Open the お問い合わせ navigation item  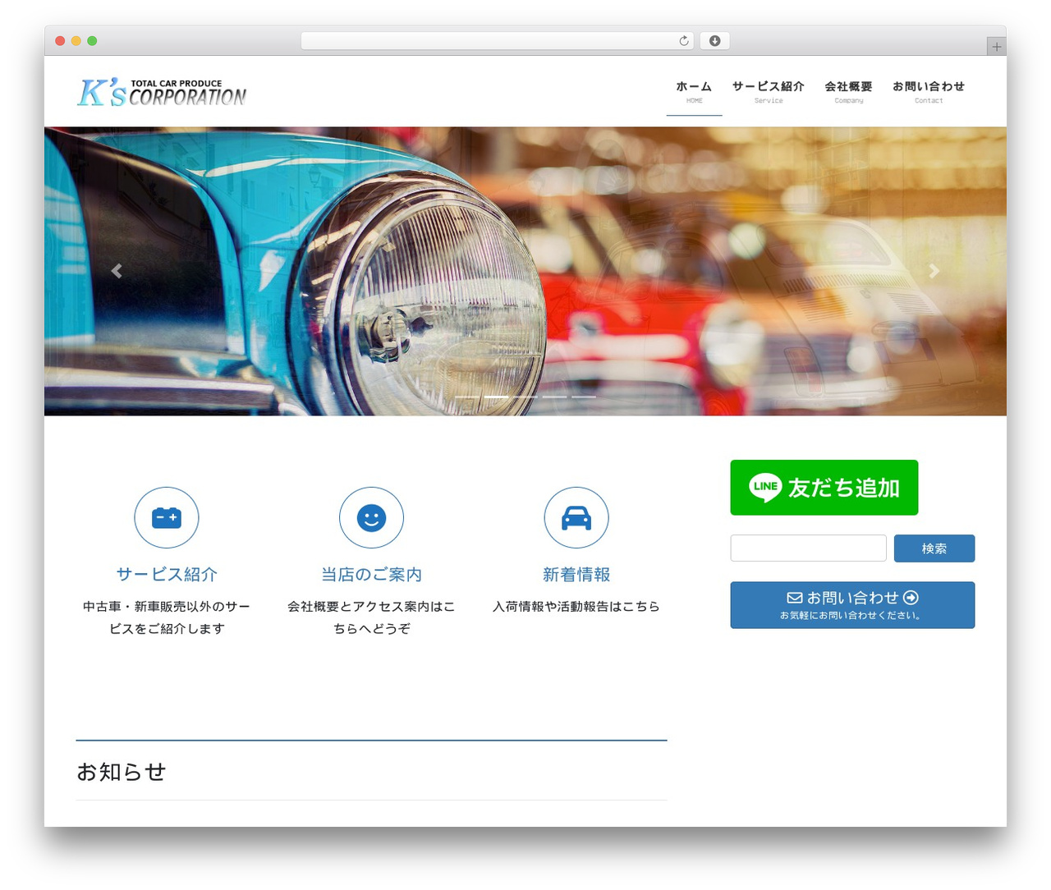coord(929,92)
